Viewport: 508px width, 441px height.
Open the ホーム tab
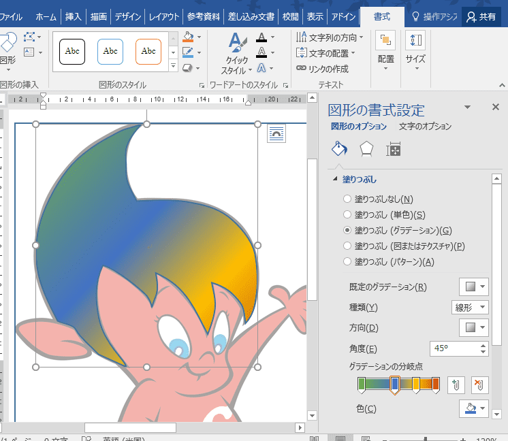click(x=46, y=17)
